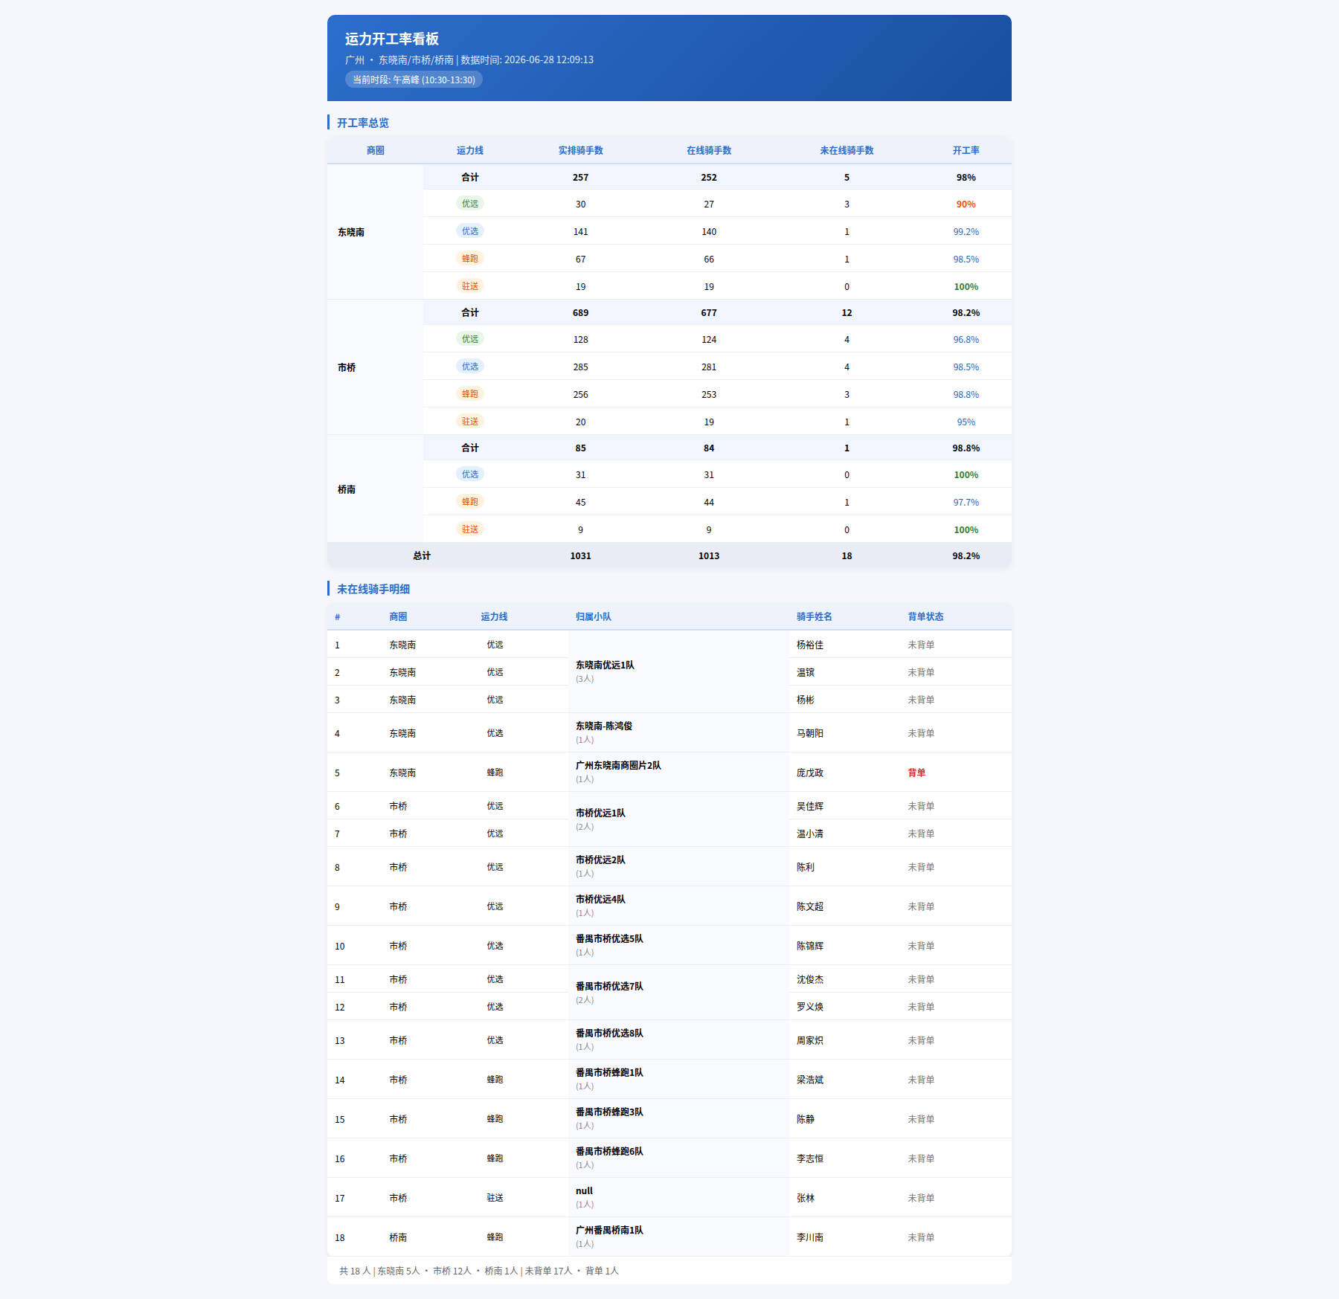The width and height of the screenshot is (1339, 1299).
Task: Click rider name "梁浩斌"
Action: tap(810, 1080)
